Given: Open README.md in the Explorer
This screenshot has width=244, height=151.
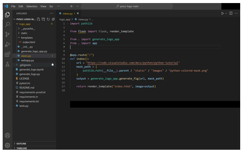Looking at the screenshot, I should coord(27,88).
